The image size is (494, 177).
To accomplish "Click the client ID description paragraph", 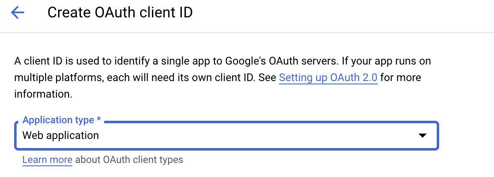I will [x=223, y=77].
